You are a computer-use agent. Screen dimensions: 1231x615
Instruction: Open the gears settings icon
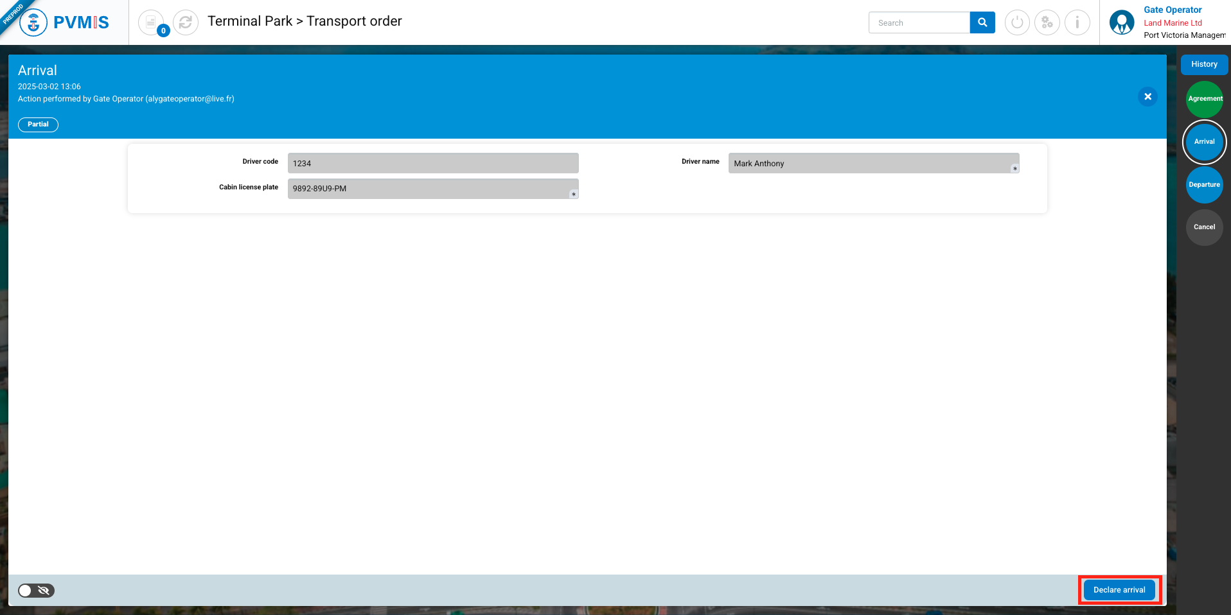click(x=1047, y=22)
